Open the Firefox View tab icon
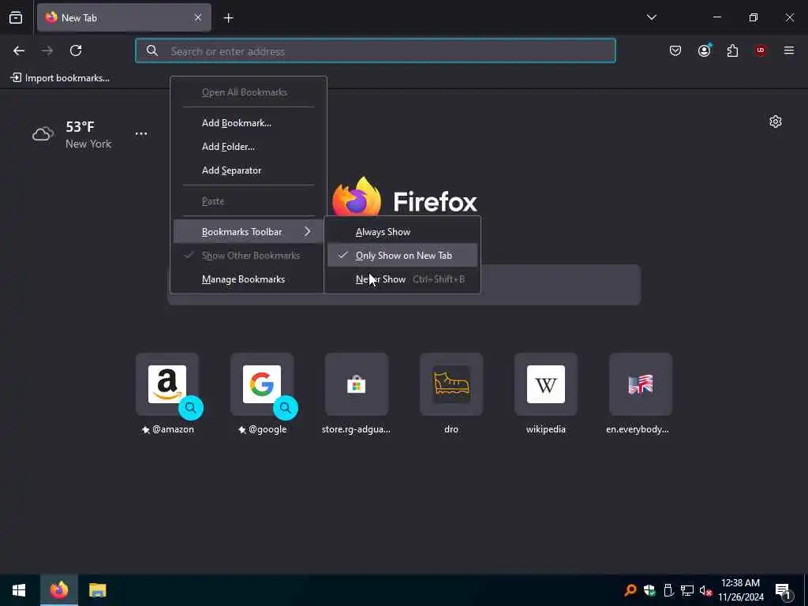The width and height of the screenshot is (808, 606). pyautogui.click(x=16, y=17)
